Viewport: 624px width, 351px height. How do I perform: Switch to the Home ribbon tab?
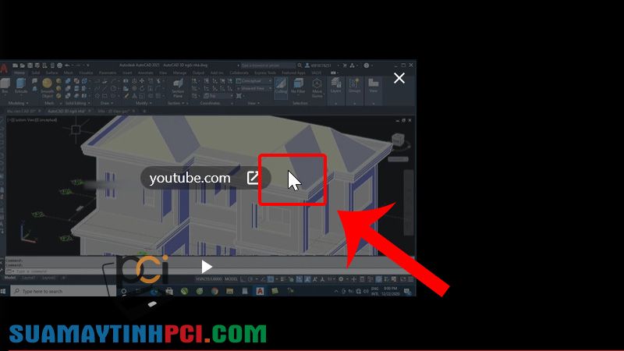click(x=19, y=73)
